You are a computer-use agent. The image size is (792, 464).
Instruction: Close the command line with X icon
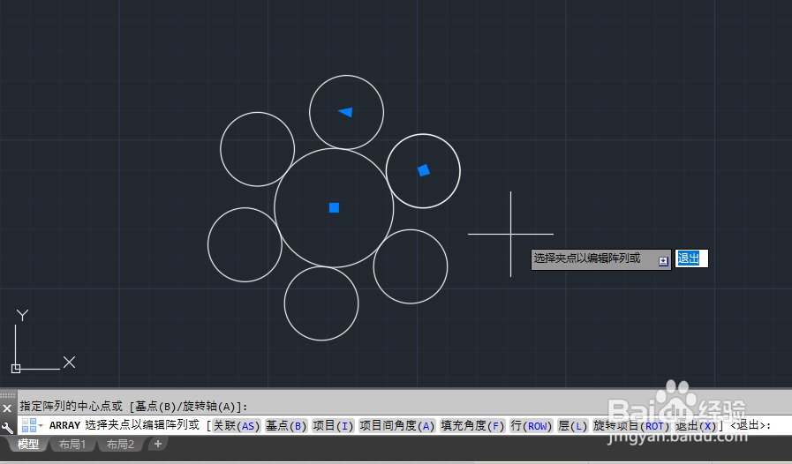[x=7, y=408]
